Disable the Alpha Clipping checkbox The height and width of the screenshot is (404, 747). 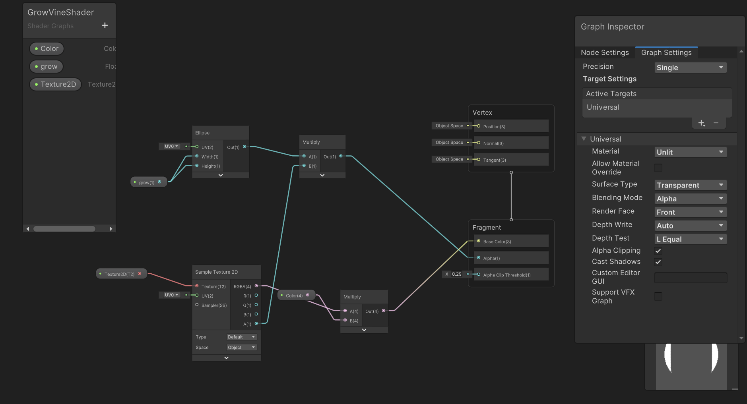click(658, 251)
